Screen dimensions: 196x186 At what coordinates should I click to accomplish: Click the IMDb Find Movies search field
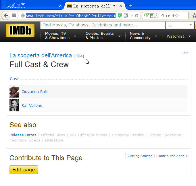coord(103,25)
